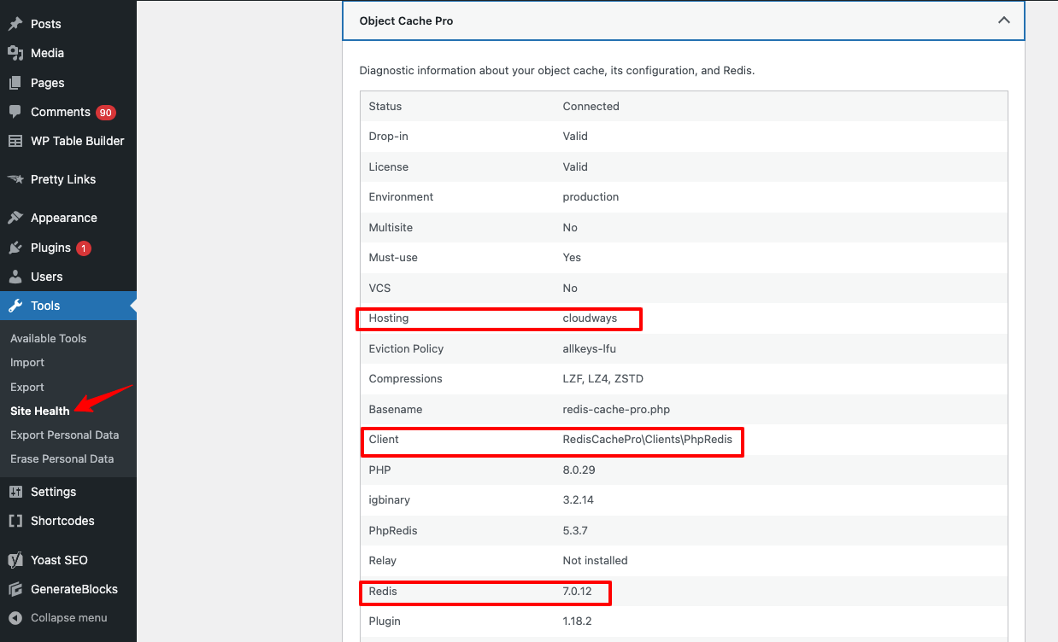
Task: Go to Pages in sidebar
Action: pos(68,83)
